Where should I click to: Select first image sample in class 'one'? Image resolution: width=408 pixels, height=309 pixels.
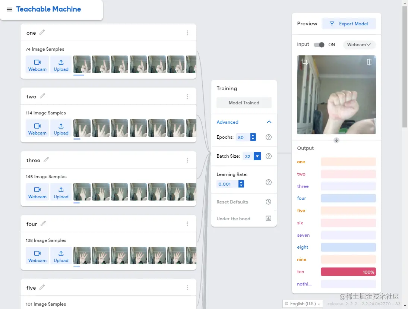[82, 64]
